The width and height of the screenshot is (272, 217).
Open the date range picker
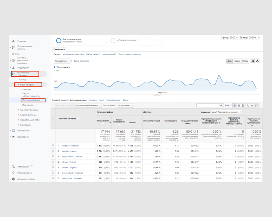[x=240, y=38]
